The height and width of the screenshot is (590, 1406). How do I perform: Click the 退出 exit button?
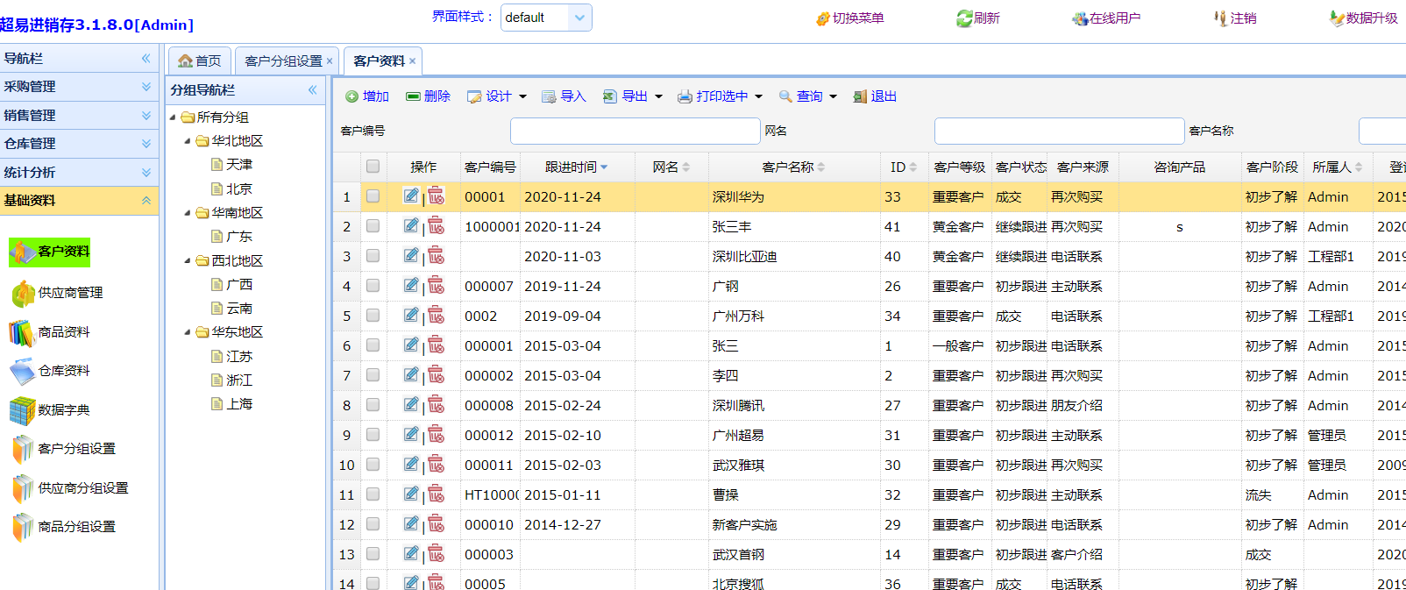pyautogui.click(x=875, y=96)
